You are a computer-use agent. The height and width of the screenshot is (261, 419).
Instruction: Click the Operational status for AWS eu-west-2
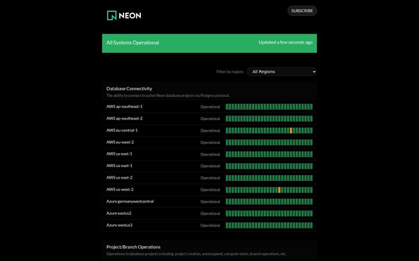(x=210, y=143)
